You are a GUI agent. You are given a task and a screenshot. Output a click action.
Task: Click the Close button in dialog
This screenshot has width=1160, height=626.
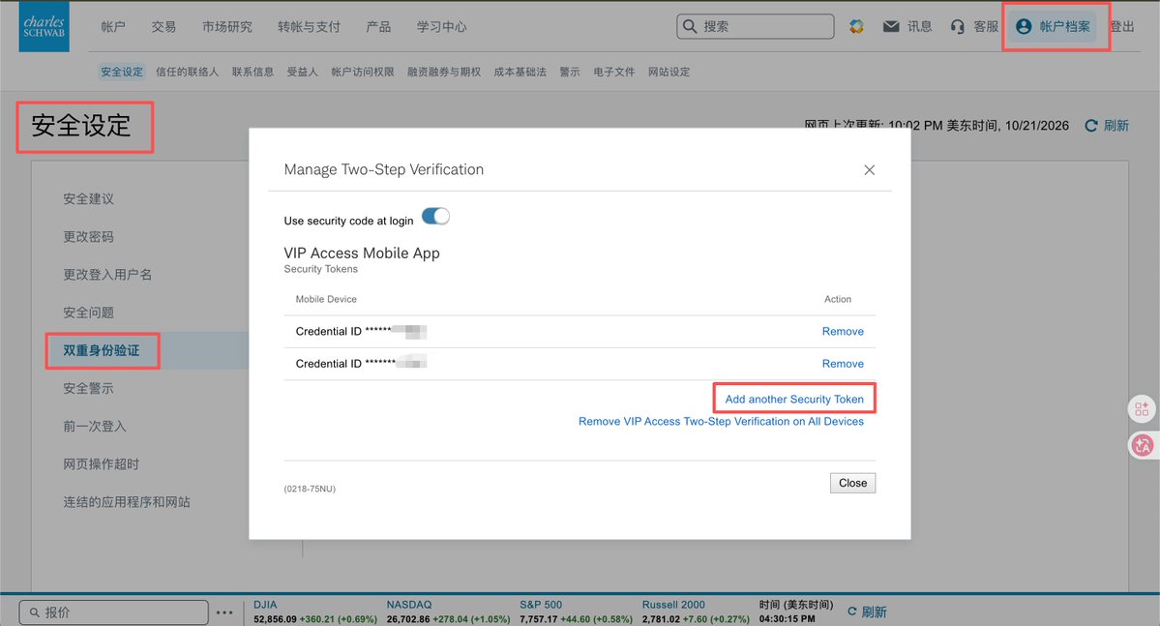pyautogui.click(x=853, y=483)
